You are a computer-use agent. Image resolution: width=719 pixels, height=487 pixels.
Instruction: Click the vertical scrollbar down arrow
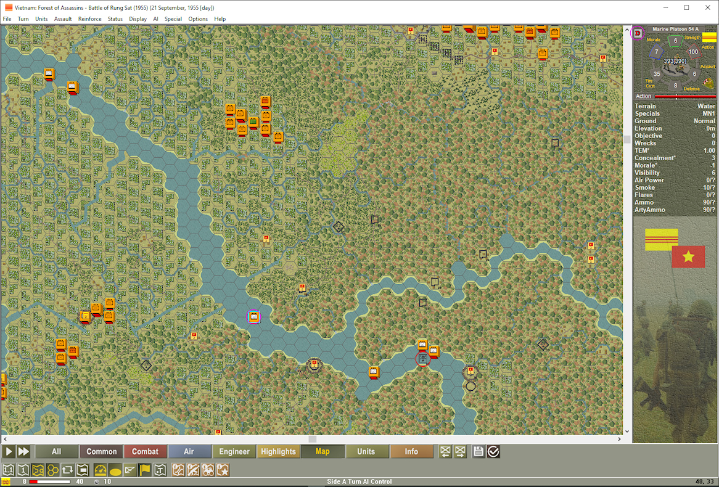click(627, 431)
